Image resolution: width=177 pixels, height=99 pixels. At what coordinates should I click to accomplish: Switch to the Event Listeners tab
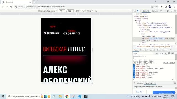[x=162, y=50]
